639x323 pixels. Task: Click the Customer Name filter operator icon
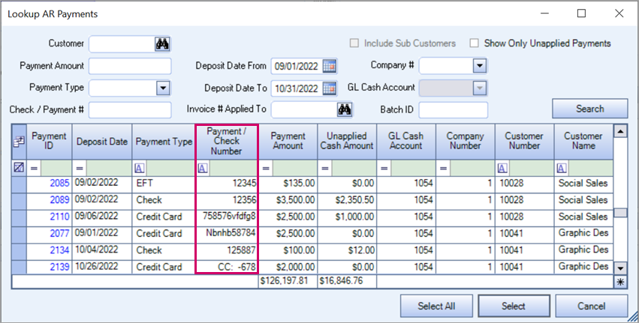pyautogui.click(x=562, y=168)
